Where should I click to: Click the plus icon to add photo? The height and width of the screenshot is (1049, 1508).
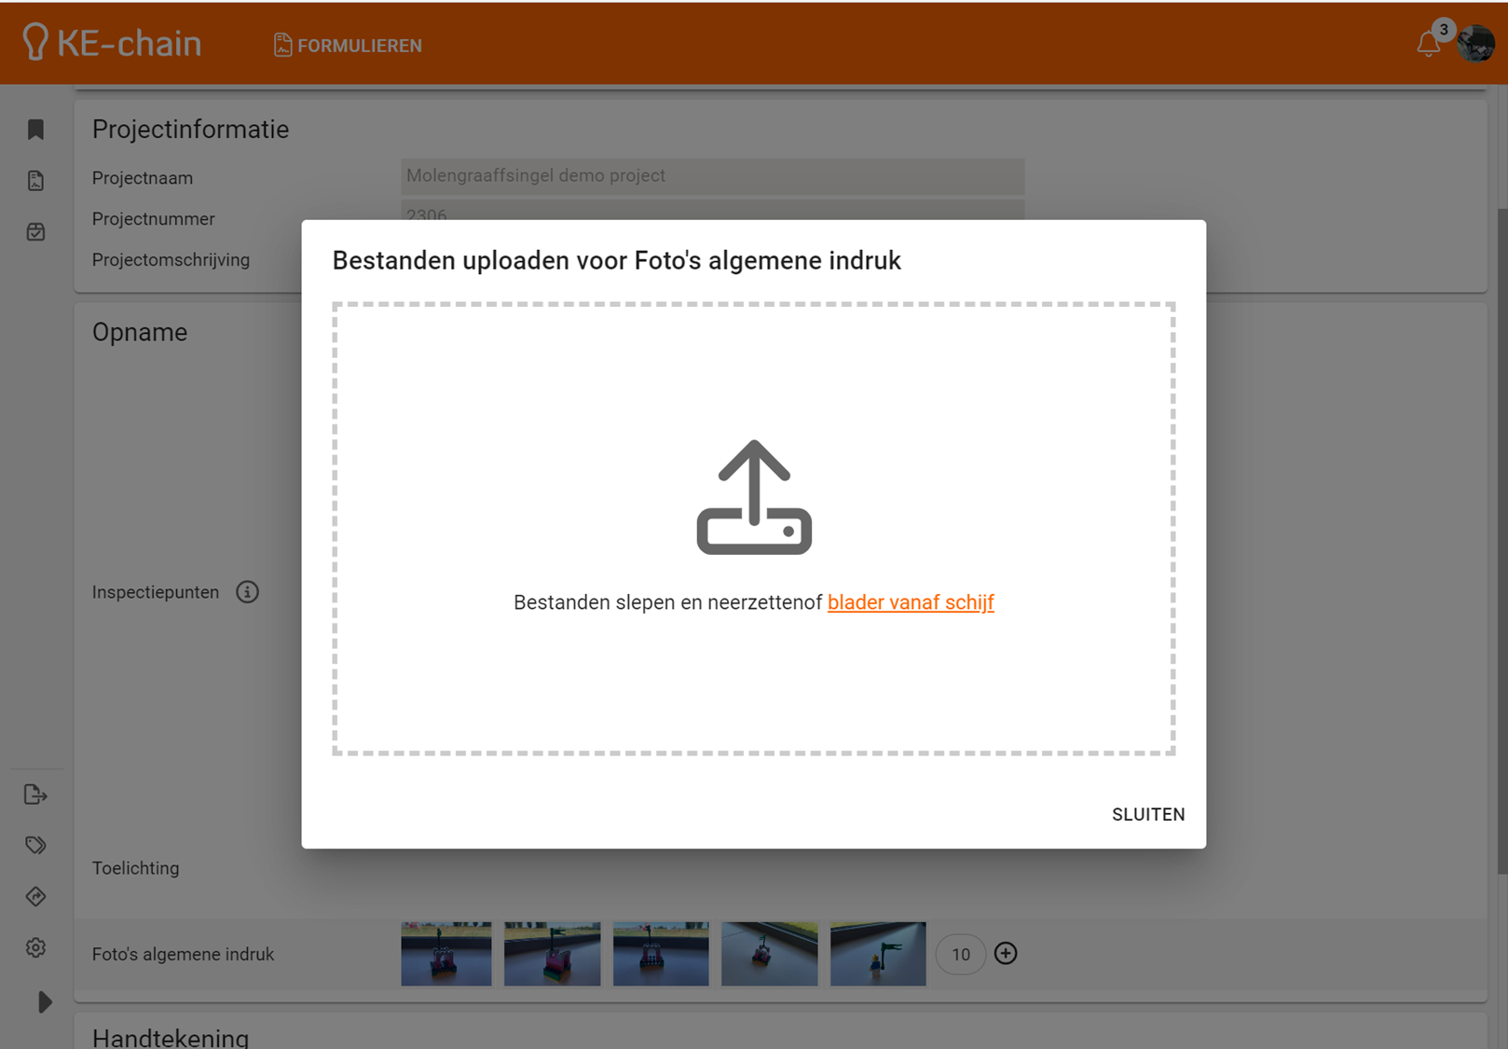(x=1006, y=953)
